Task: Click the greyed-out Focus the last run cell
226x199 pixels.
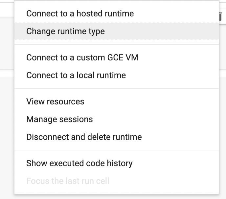Action: coord(67,181)
